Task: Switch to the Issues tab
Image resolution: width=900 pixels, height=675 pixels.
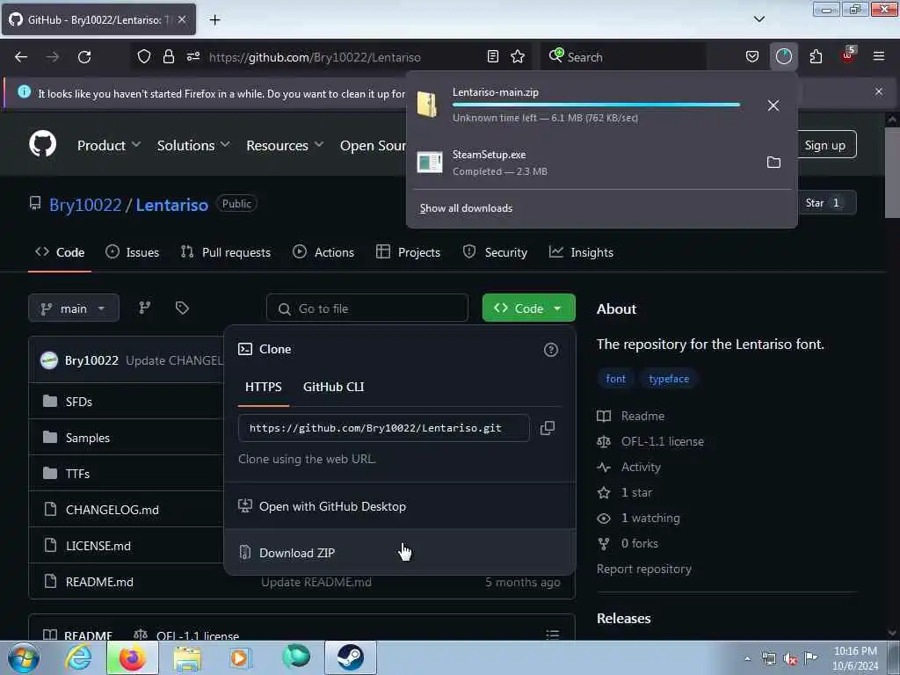Action: click(133, 252)
